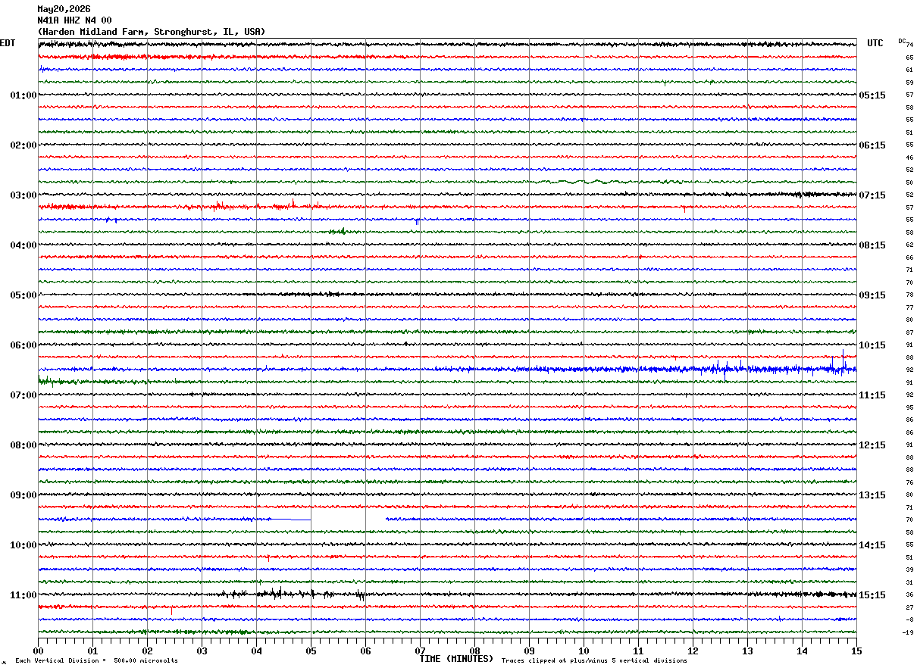Click the May20,2026 date header
Screen dimensions: 917x671
click(64, 9)
